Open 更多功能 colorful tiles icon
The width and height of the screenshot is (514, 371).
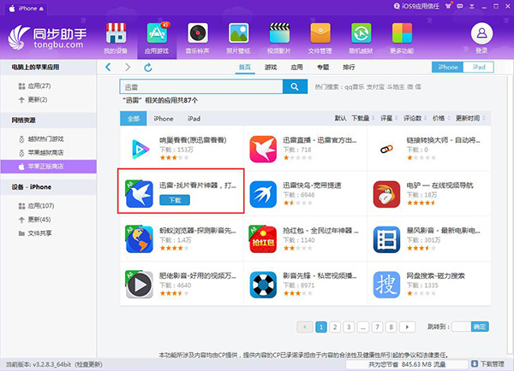click(x=402, y=33)
